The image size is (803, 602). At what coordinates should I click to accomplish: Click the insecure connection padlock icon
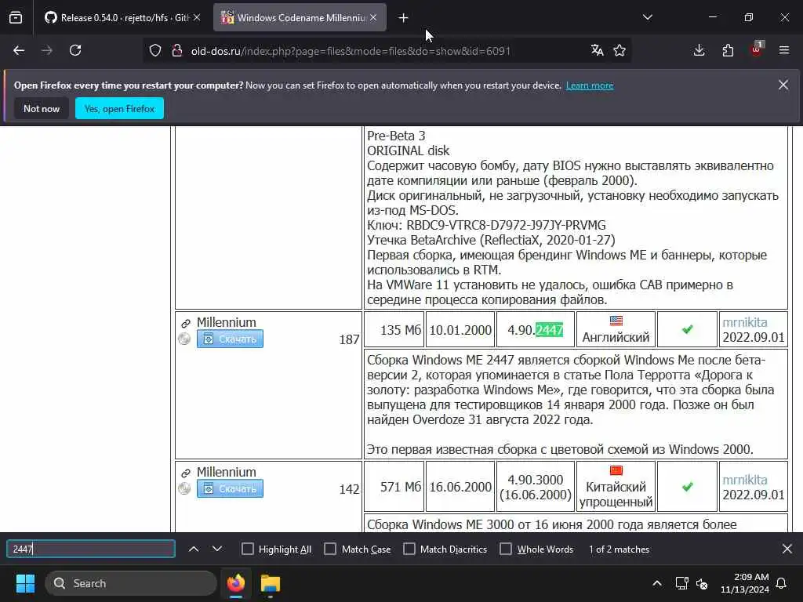pyautogui.click(x=177, y=50)
